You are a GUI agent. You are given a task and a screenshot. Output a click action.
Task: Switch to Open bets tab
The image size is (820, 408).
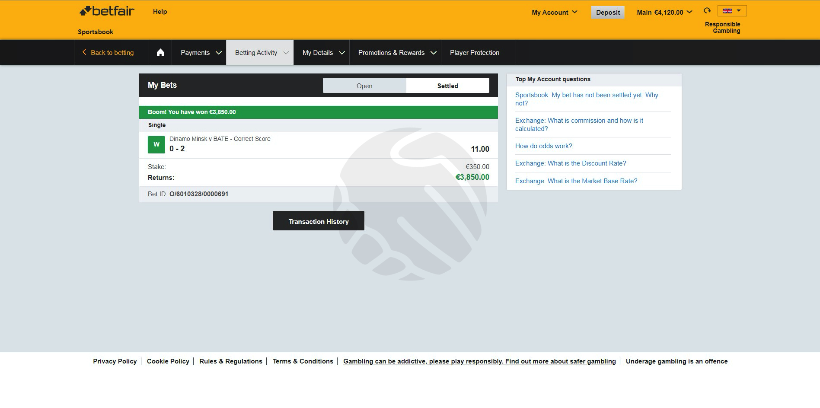point(364,86)
